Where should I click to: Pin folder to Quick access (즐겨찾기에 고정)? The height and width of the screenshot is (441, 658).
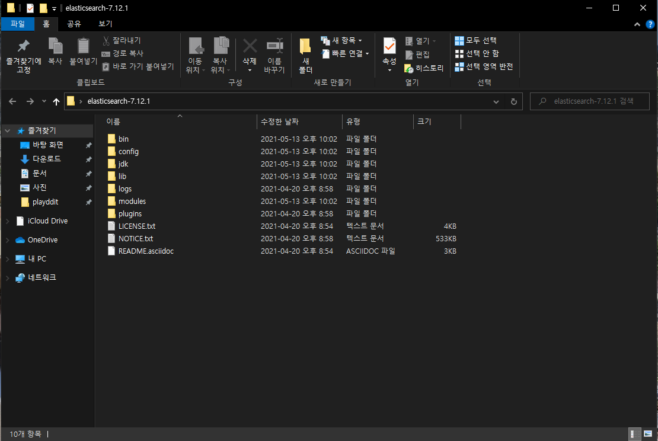coord(24,55)
